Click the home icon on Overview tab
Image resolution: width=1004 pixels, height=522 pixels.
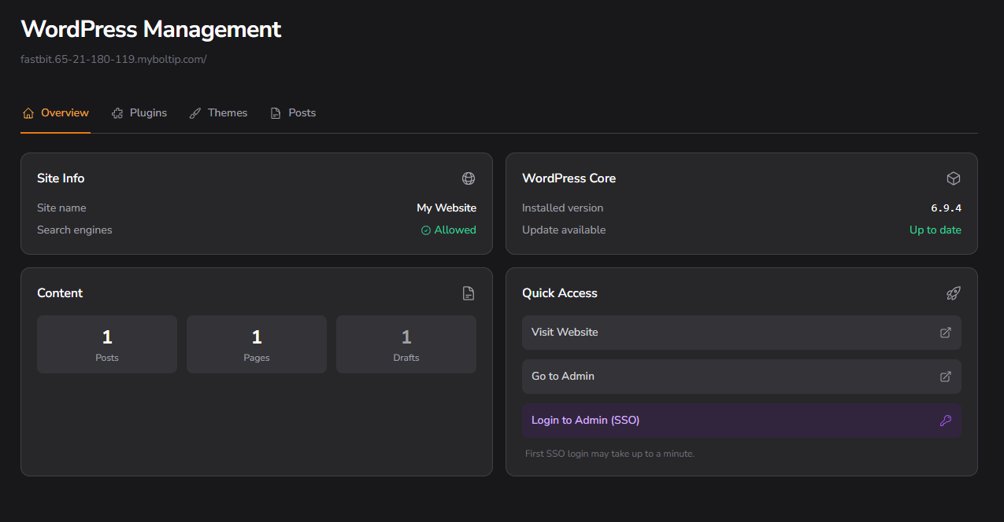click(x=28, y=113)
